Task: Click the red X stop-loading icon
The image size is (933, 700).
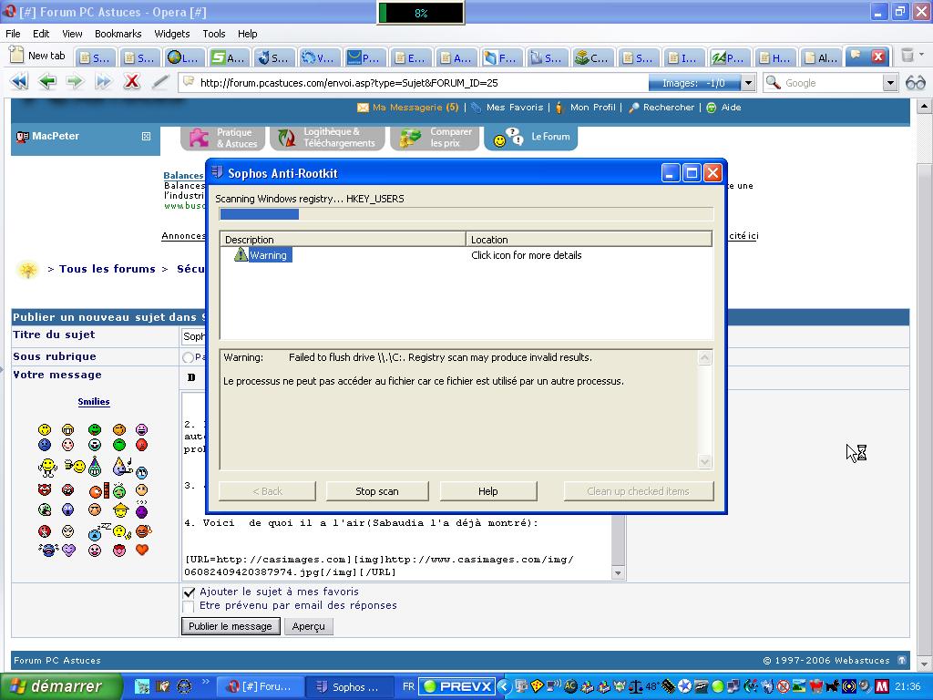Action: (131, 82)
